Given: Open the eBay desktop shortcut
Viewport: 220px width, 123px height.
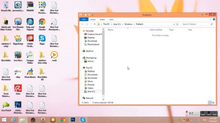Looking at the screenshot, I should click(18, 73).
